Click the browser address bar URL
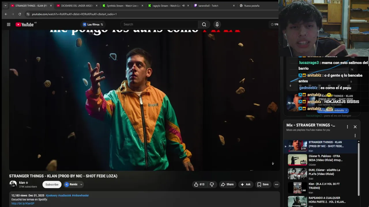Viewport: 369px width, 207px height. [74, 14]
